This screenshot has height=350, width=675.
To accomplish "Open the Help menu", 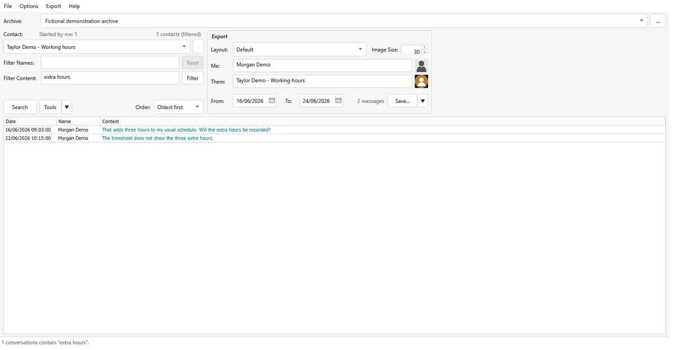I will (74, 6).
